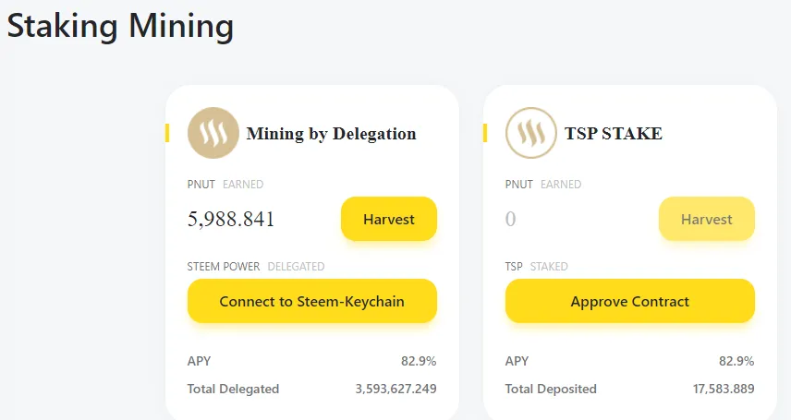The image size is (791, 420).
Task: Click the filled Steem logo icon
Action: tap(213, 133)
